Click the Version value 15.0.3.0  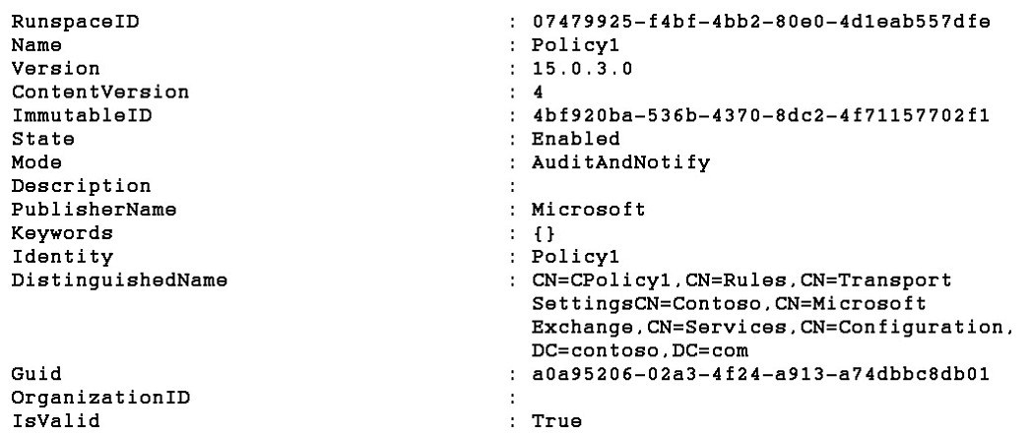coord(581,69)
